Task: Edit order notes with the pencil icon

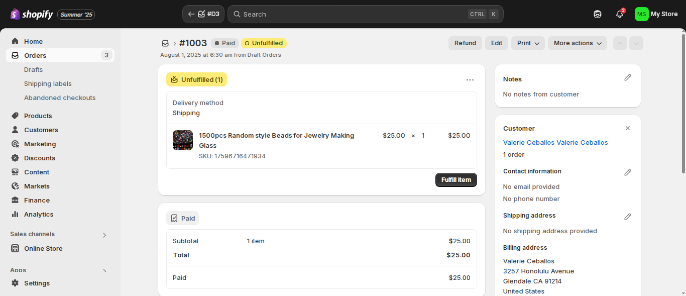Action: tap(627, 78)
